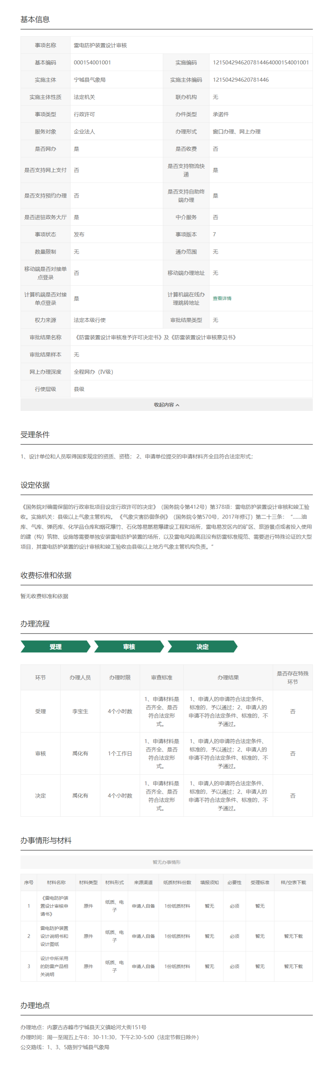
Task: Click the 收费标准和依据 heading
Action: (x=46, y=575)
